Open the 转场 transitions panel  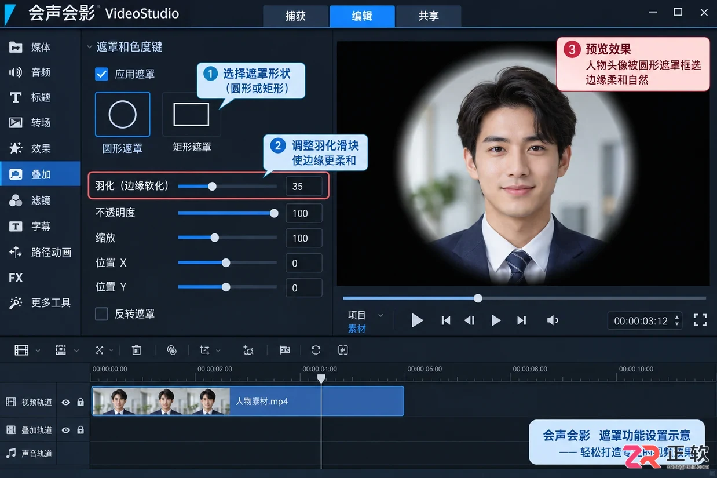(x=40, y=123)
